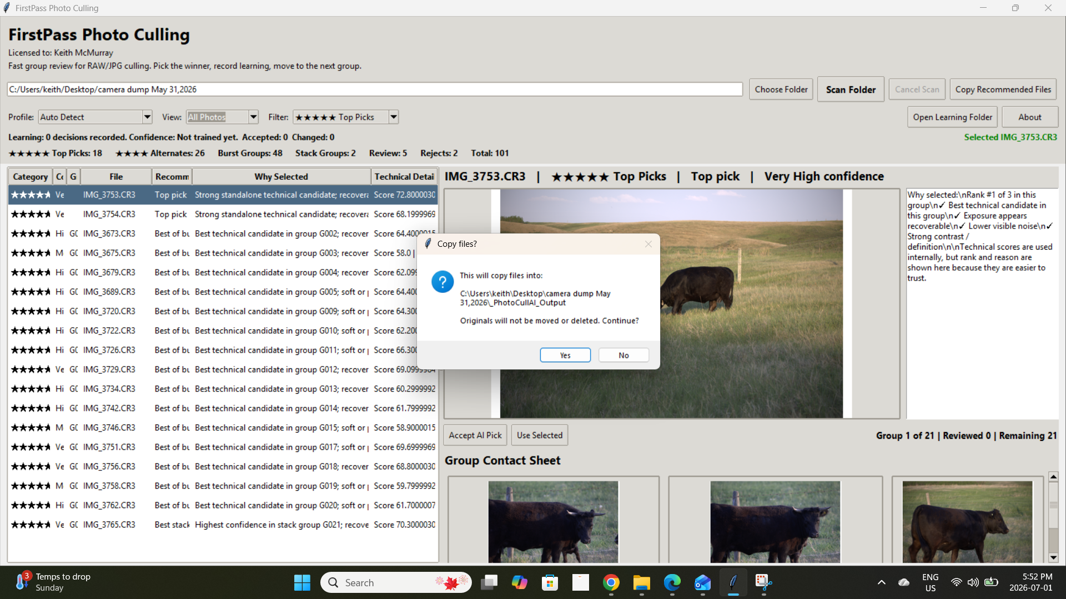This screenshot has height=599, width=1066.
Task: Open Microsoft Store from the taskbar
Action: 550,583
